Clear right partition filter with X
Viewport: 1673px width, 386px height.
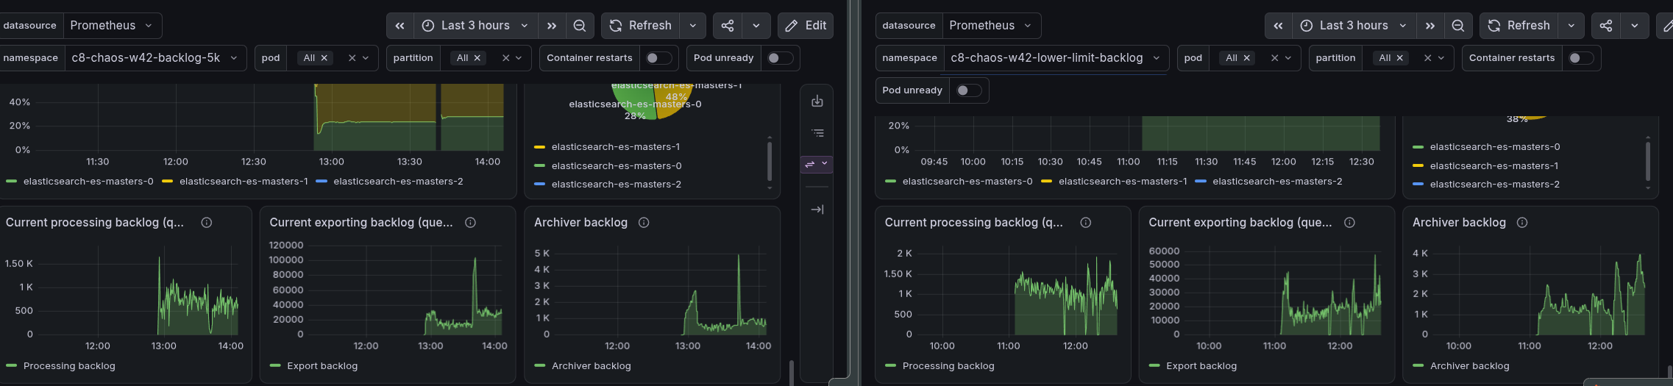[1428, 58]
